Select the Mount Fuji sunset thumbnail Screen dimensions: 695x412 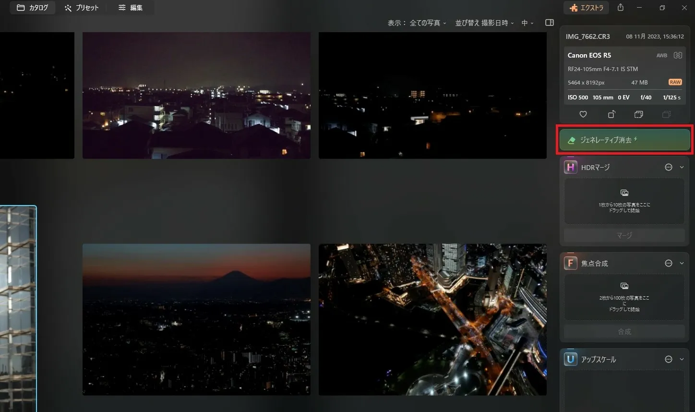196,319
